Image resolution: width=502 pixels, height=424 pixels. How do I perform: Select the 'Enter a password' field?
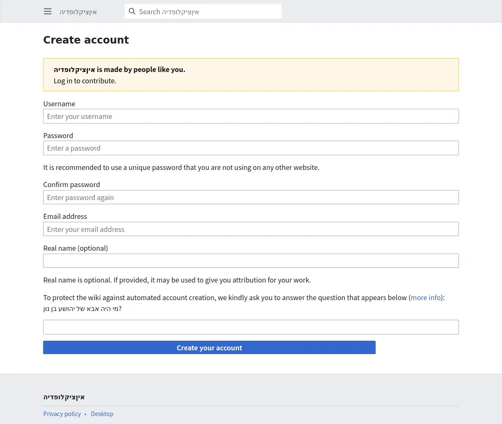(x=251, y=148)
